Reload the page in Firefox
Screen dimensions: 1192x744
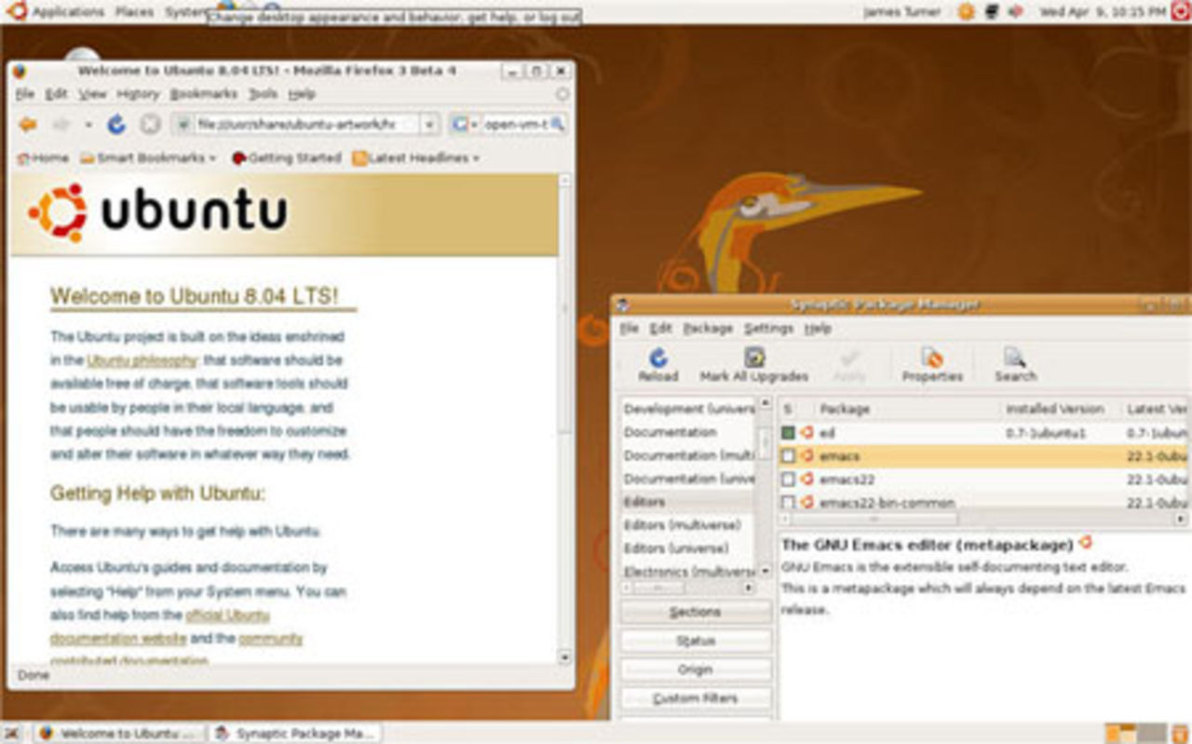pos(116,124)
